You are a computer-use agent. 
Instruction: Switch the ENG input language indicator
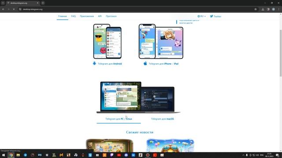262,155
